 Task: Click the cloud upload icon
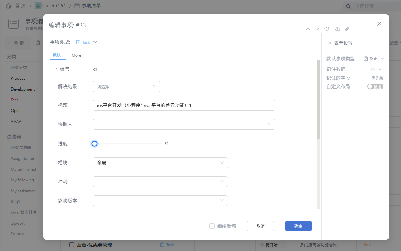tap(338, 29)
